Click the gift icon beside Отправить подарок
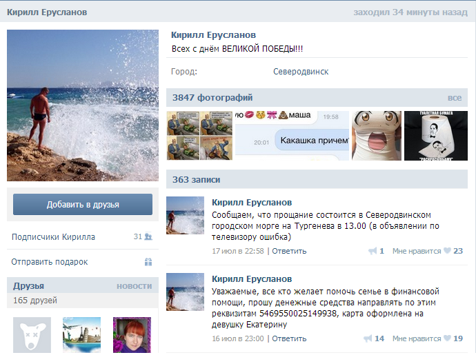 coord(148,262)
